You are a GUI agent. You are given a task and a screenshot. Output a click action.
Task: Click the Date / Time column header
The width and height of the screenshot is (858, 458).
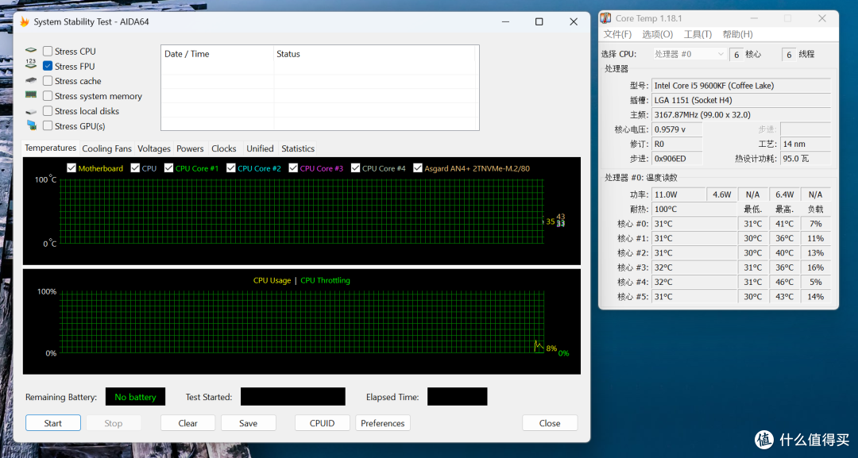[217, 54]
